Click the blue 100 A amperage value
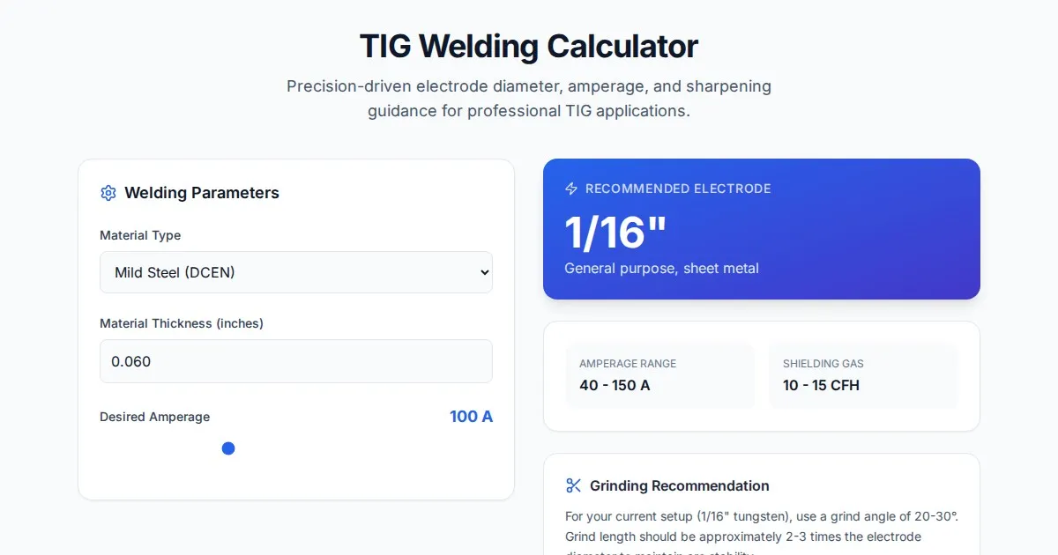This screenshot has height=555, width=1058. point(471,417)
